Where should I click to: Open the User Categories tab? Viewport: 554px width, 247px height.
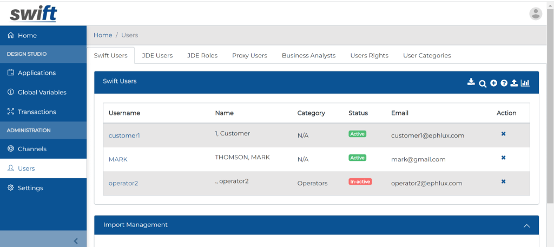[426, 55]
